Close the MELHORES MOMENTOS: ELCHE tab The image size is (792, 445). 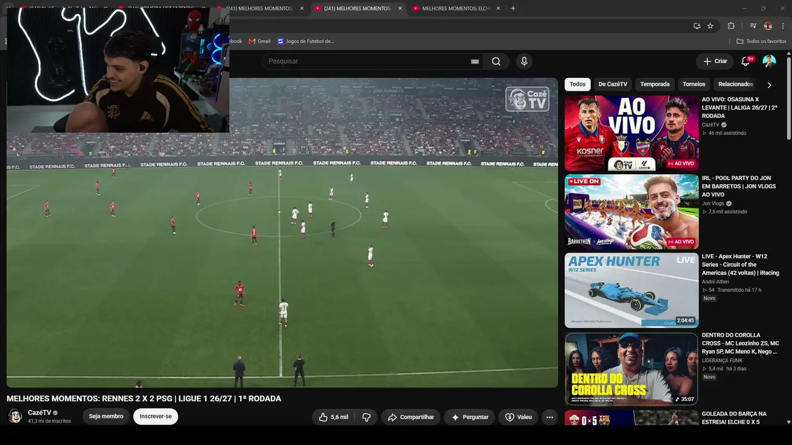click(x=498, y=9)
